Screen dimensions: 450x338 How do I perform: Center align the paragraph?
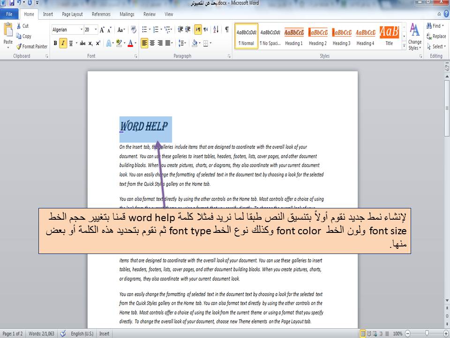coord(152,43)
